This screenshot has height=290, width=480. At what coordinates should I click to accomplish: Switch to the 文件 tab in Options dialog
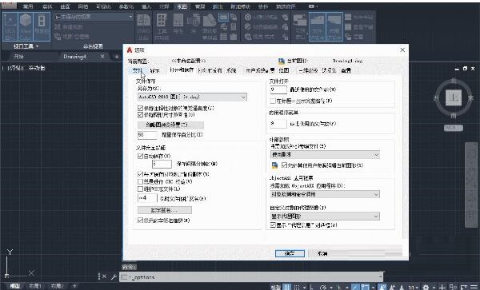pyautogui.click(x=138, y=70)
